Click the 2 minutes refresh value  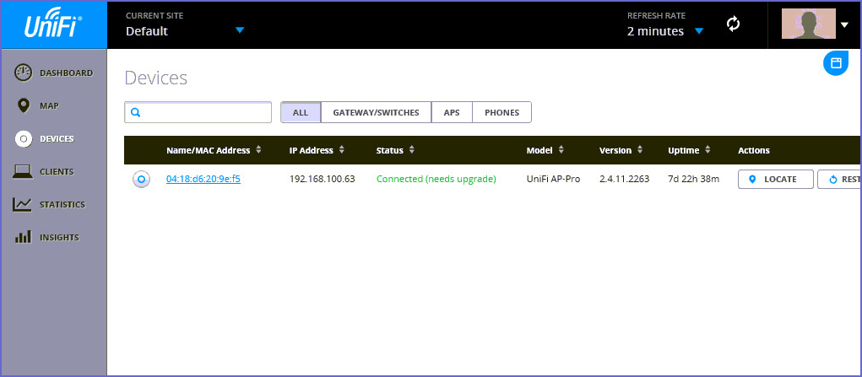pyautogui.click(x=655, y=31)
